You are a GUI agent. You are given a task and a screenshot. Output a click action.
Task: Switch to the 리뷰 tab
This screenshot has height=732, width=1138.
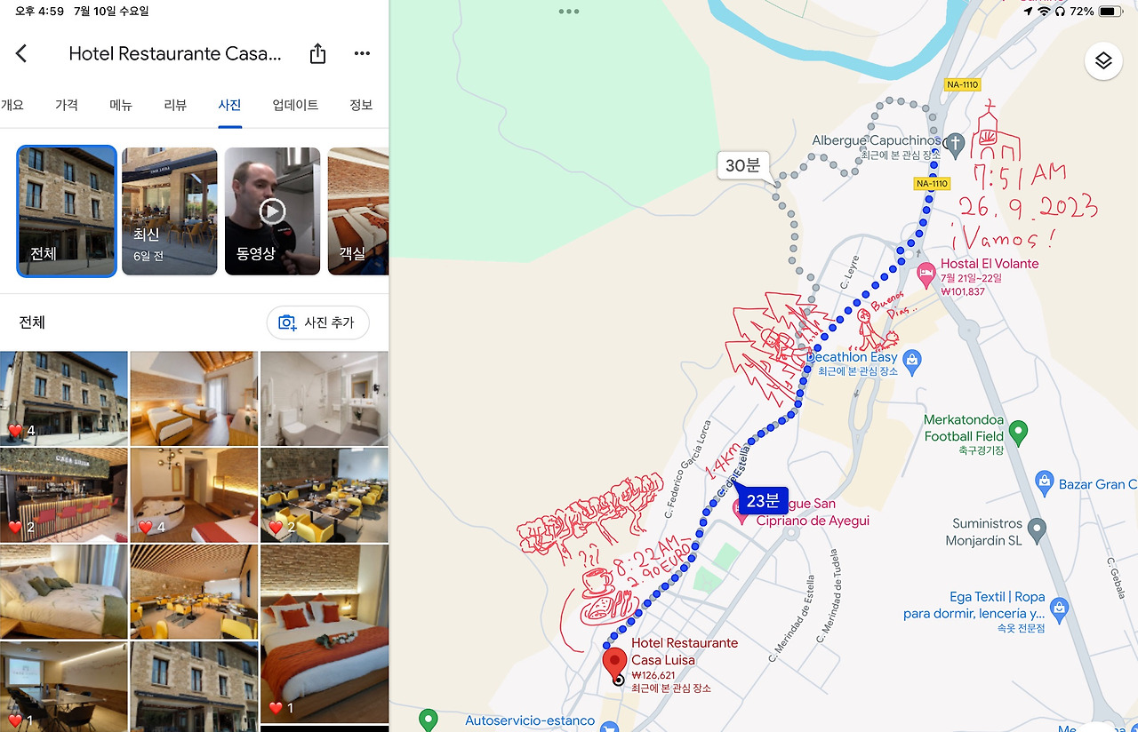pos(175,105)
